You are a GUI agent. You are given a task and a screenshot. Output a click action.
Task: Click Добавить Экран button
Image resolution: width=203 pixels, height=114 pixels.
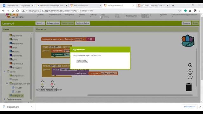point(53,23)
